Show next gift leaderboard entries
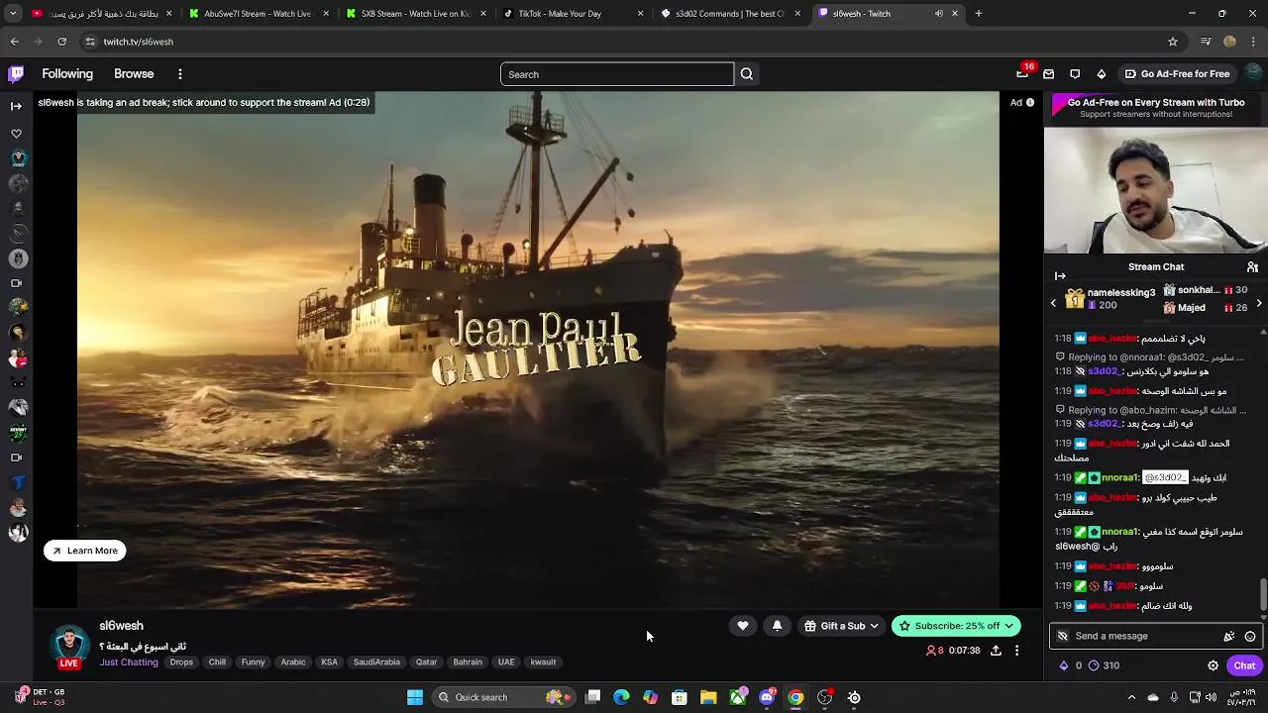Screen dimensions: 1268x713 [1259, 303]
